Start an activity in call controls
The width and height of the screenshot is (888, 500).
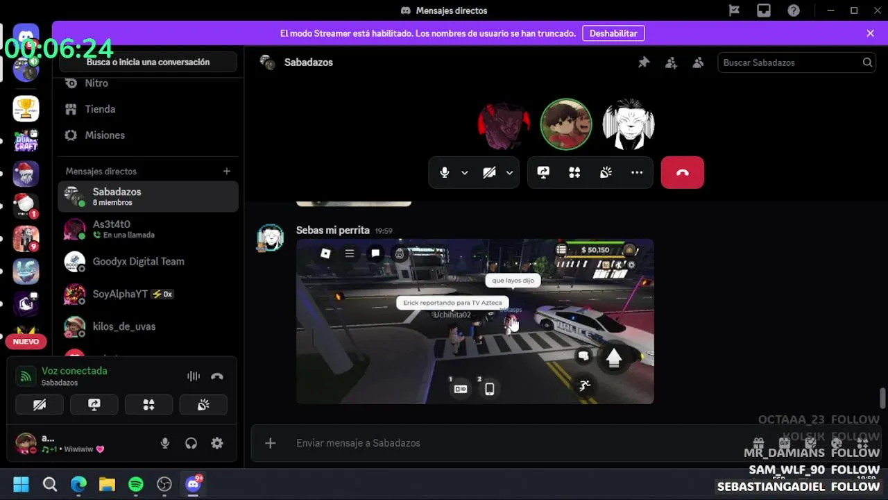coord(574,173)
